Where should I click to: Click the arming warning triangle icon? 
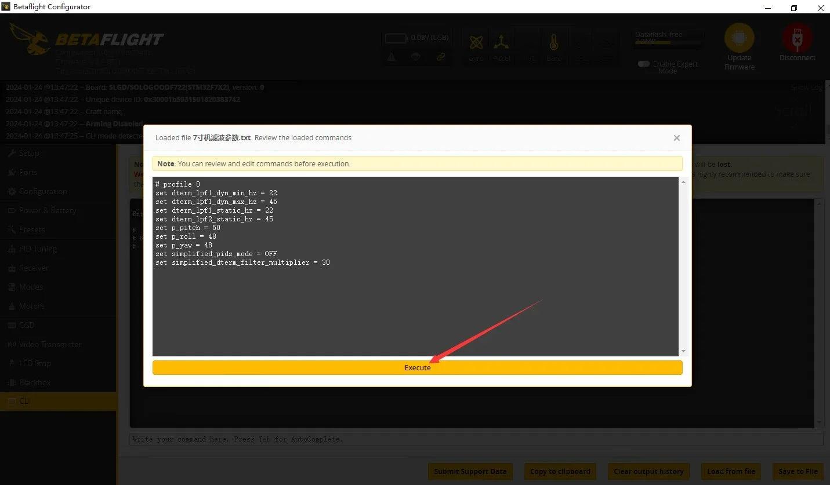click(392, 57)
